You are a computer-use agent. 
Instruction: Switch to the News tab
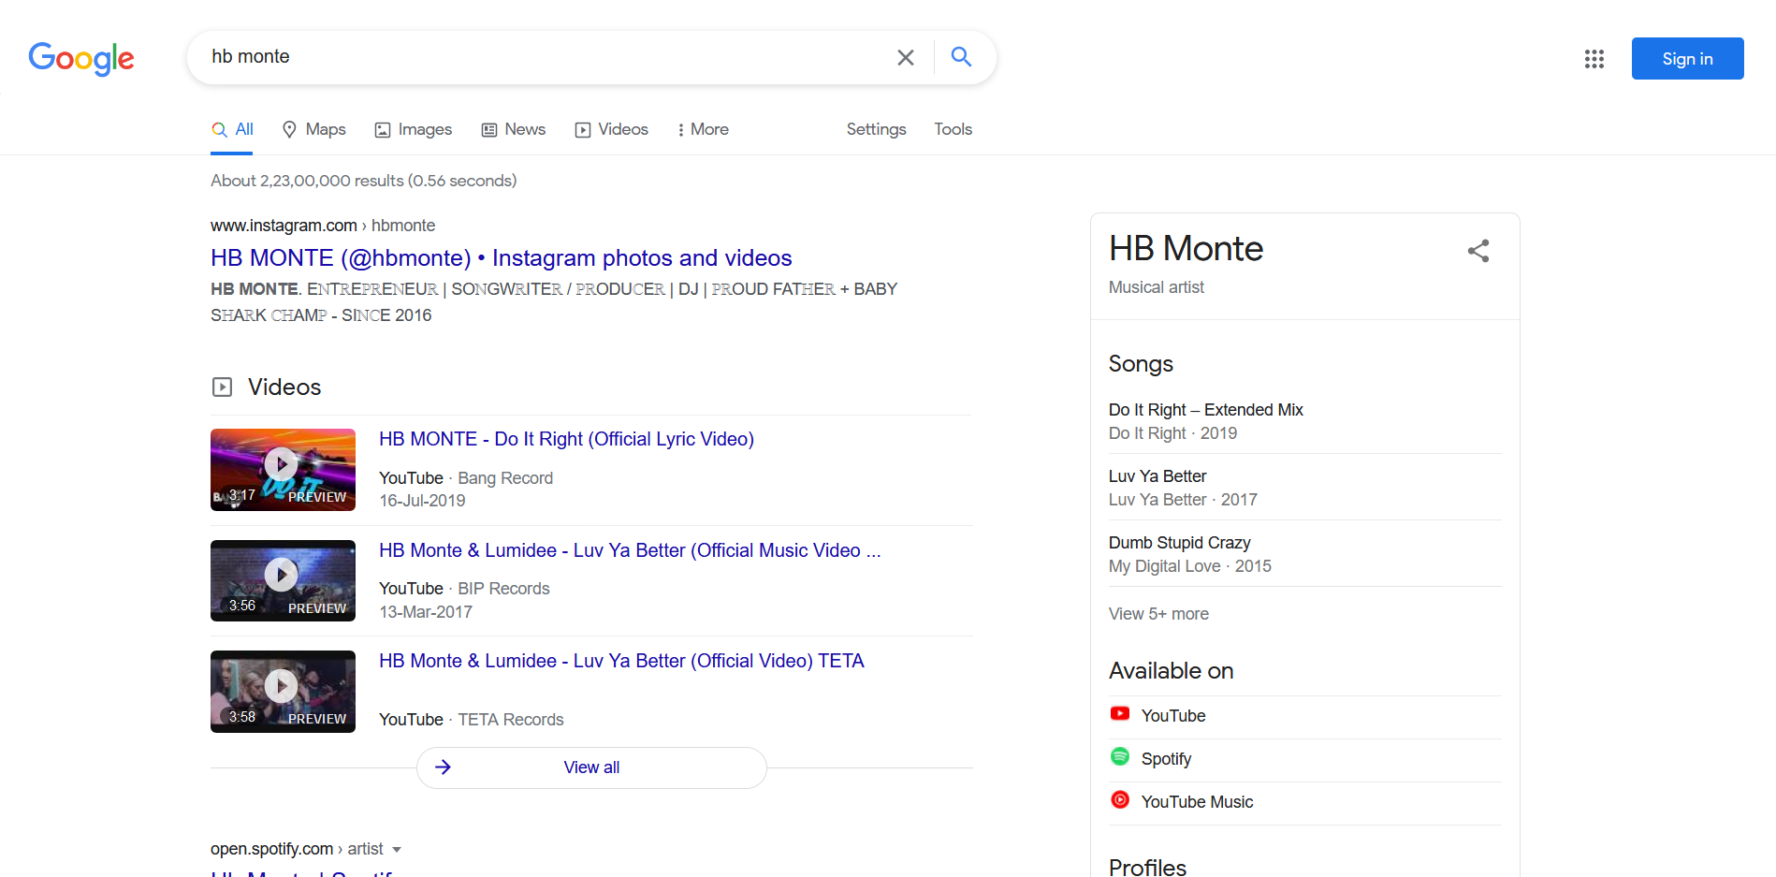pos(514,129)
